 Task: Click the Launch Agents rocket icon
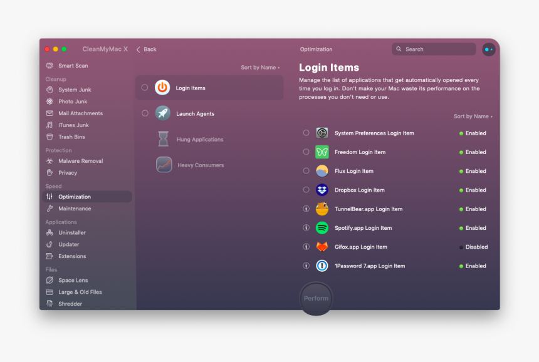(162, 113)
